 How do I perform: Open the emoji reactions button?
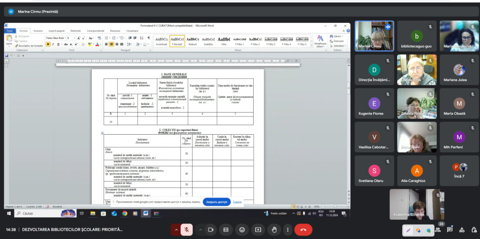(242, 230)
